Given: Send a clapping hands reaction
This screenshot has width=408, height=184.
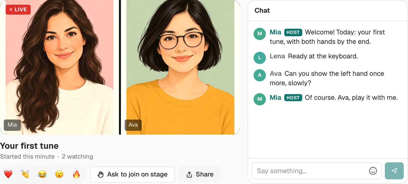Looking at the screenshot, I should 25,174.
